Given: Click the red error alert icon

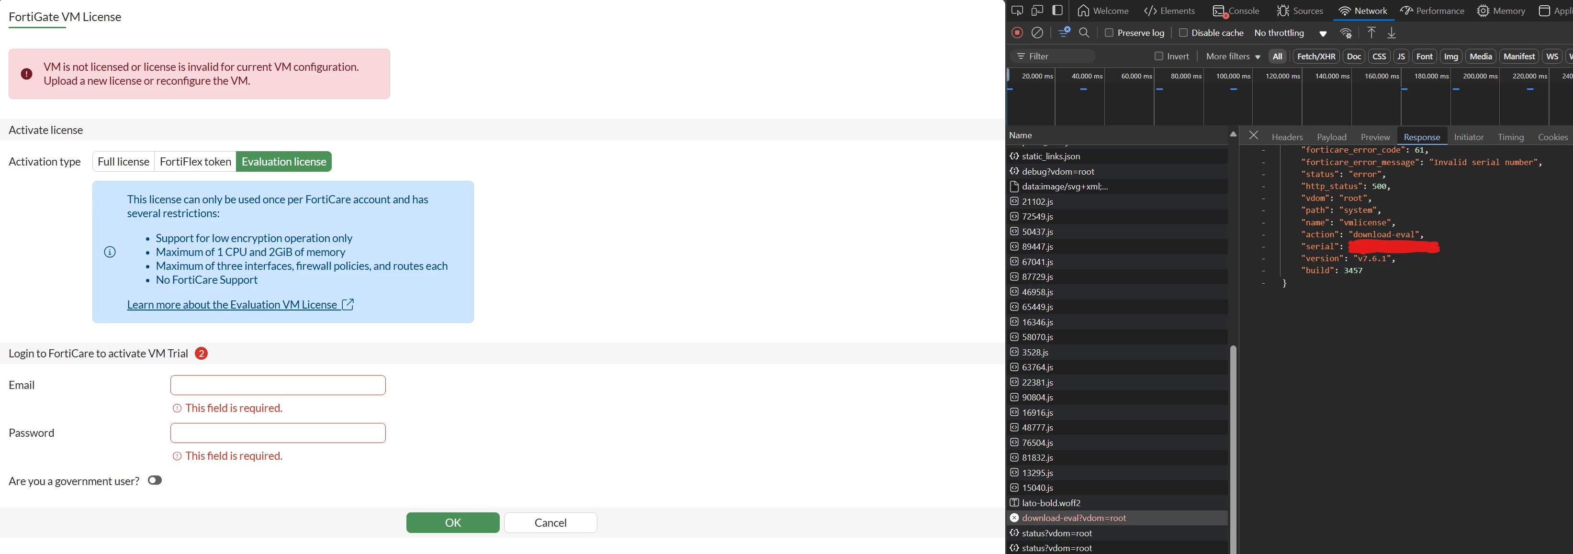Looking at the screenshot, I should tap(26, 74).
